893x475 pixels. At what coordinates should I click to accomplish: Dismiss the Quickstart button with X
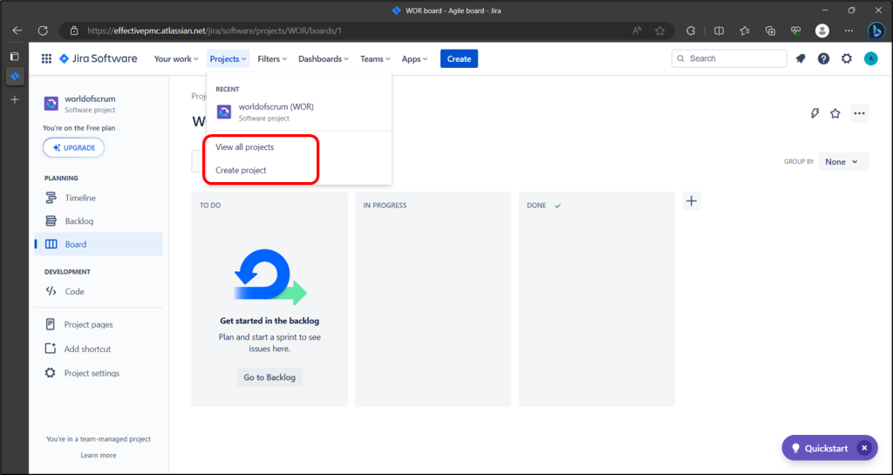pyautogui.click(x=864, y=448)
